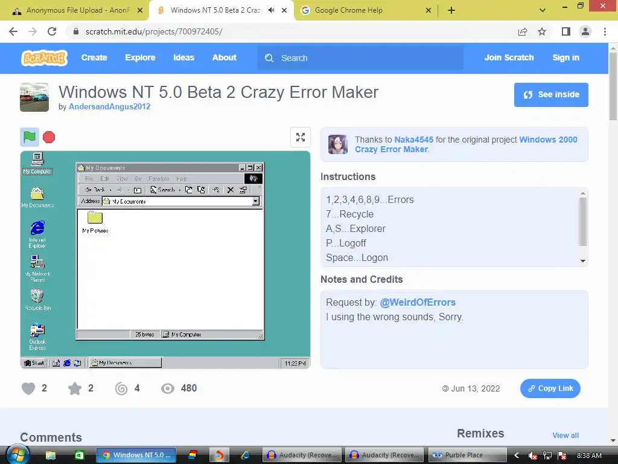Select Internet Explorer icon on stage desktop

[x=37, y=234]
